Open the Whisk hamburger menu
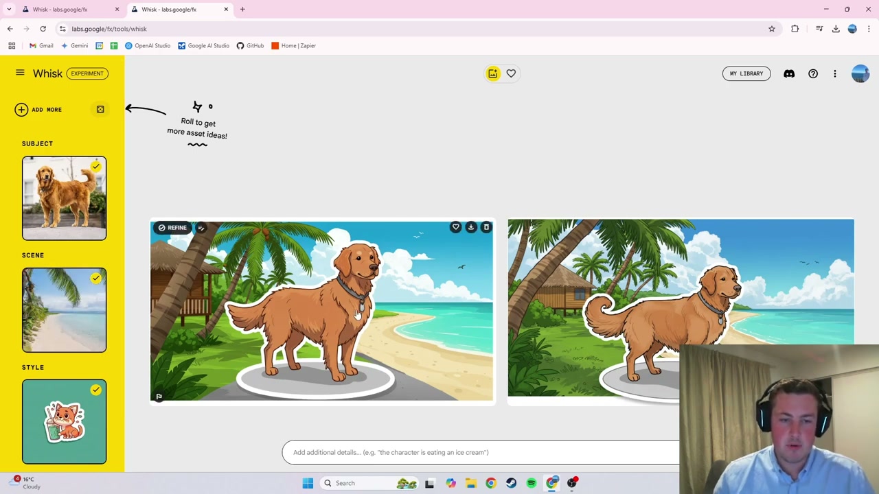Image resolution: width=879 pixels, height=494 pixels. coord(20,73)
